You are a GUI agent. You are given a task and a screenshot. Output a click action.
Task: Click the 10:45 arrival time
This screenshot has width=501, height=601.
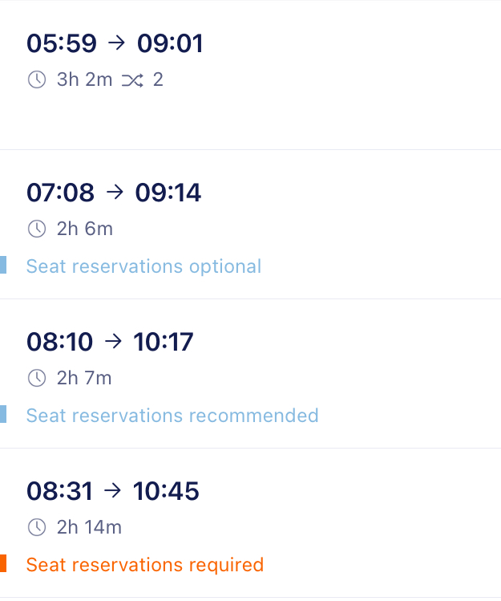pos(166,490)
